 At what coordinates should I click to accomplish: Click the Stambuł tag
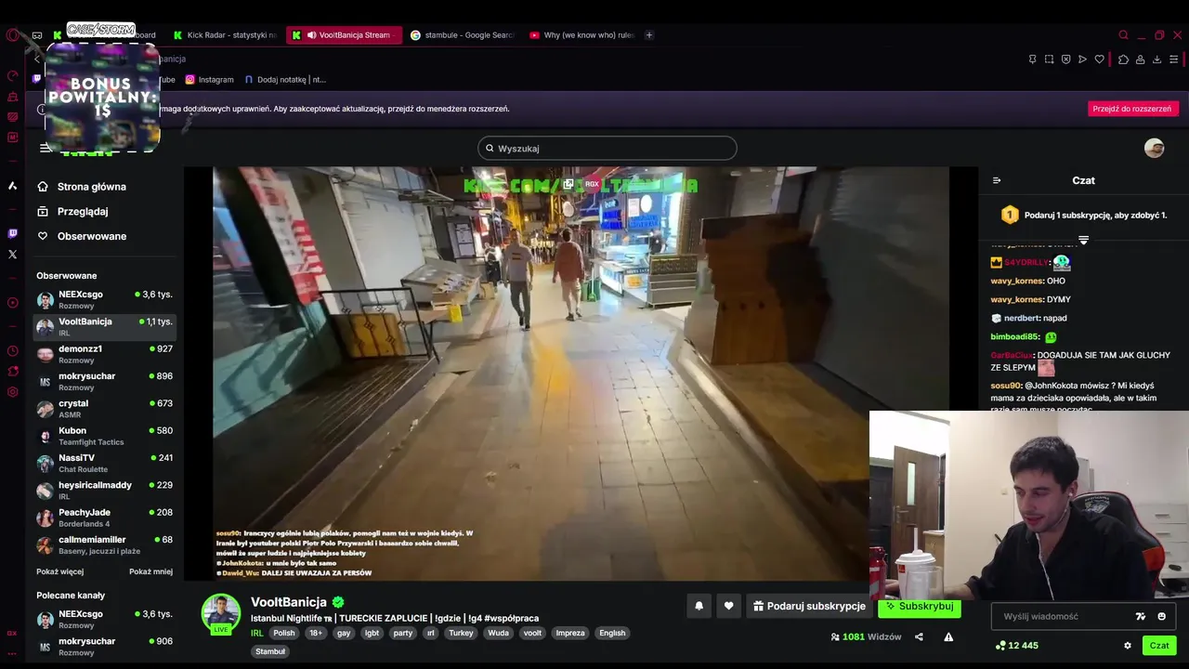(270, 651)
